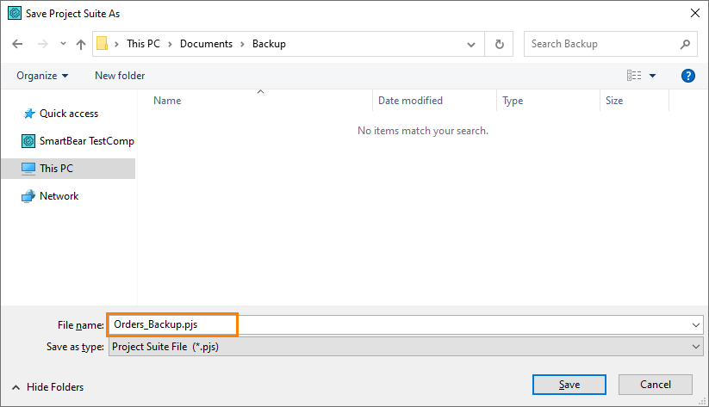
Task: Open Quick access in navigation pane
Action: [68, 114]
